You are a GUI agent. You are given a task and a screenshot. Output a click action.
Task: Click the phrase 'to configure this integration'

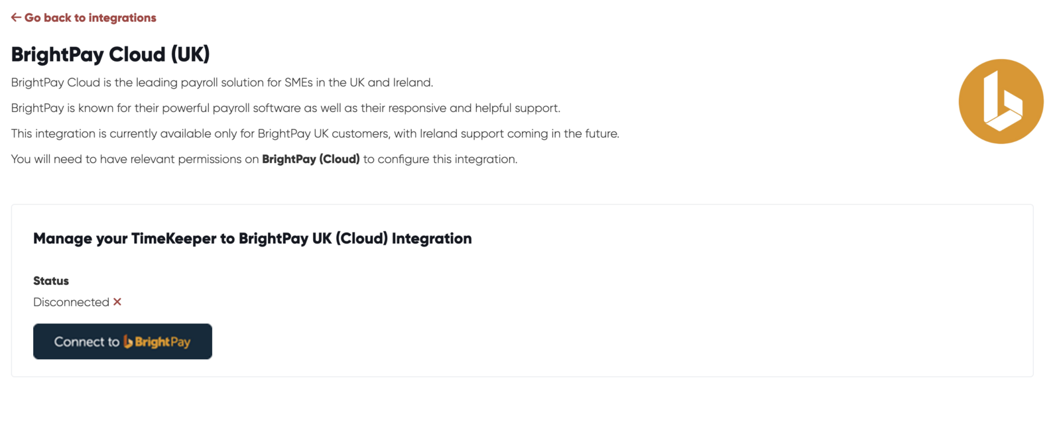pos(440,159)
